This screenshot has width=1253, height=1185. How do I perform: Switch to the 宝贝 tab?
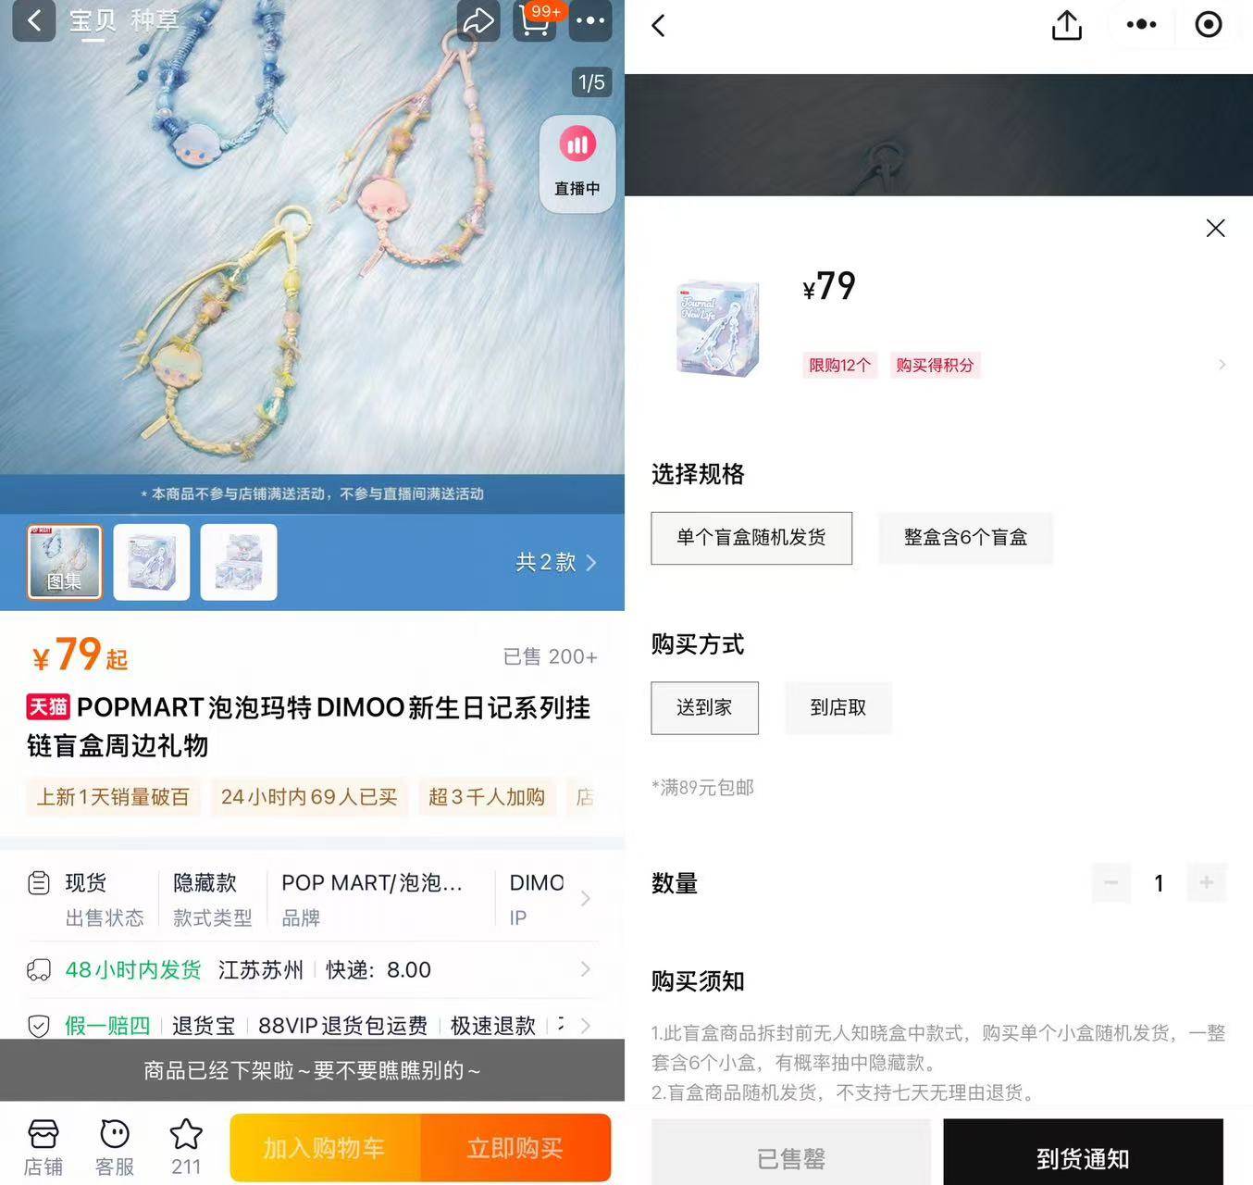(x=93, y=20)
